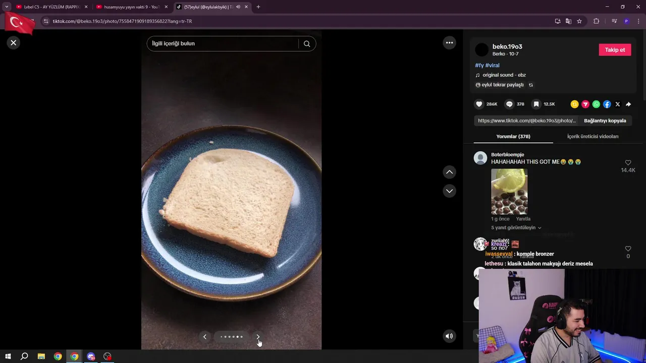Image resolution: width=646 pixels, height=363 pixels.
Task: Like the 'so no?' comment with its heart
Action: [628, 249]
